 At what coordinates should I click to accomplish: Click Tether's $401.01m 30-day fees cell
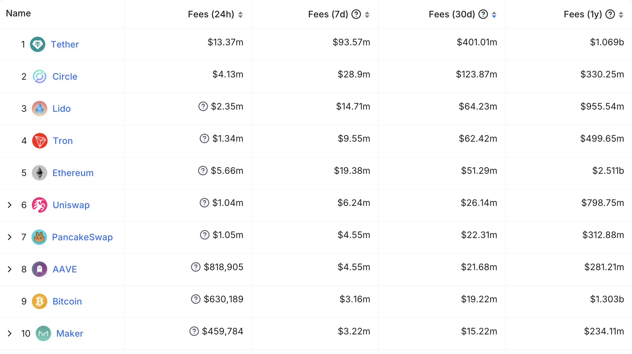coord(477,42)
